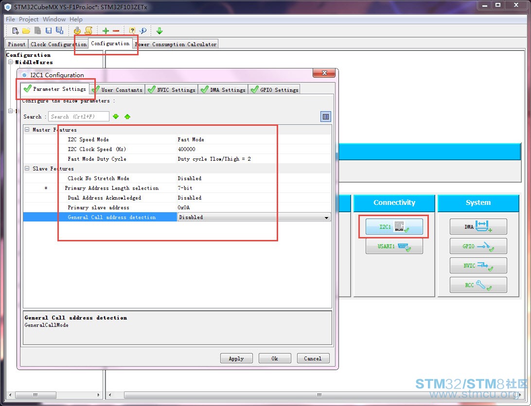Open GPIO configuration in System panel
531x406 pixels.
[x=478, y=246]
